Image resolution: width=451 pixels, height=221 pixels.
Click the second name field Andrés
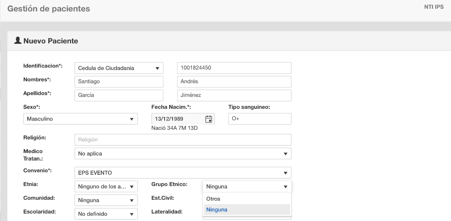tap(234, 81)
